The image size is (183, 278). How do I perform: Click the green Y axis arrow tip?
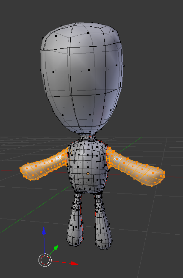point(56,247)
